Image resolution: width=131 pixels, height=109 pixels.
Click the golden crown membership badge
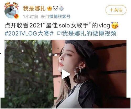[50, 8]
